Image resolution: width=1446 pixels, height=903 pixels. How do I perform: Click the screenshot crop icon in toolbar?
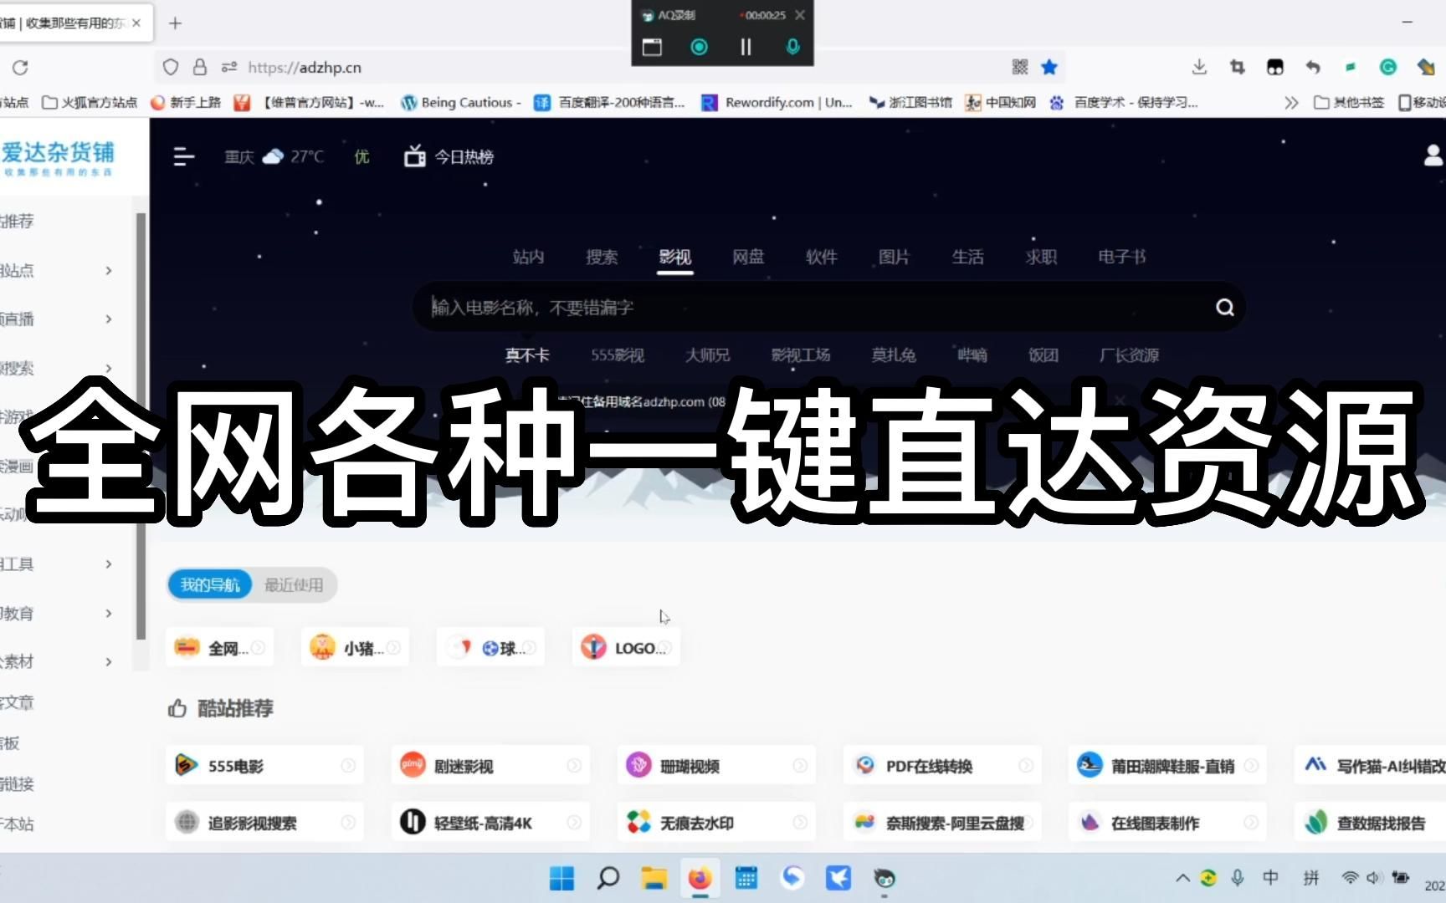(1237, 67)
